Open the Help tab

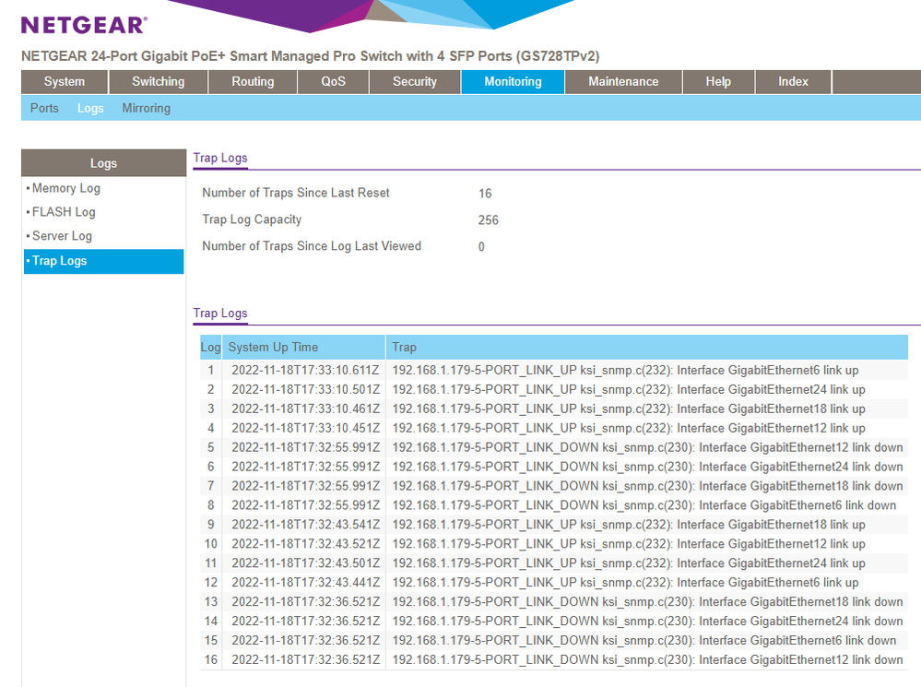tap(718, 82)
